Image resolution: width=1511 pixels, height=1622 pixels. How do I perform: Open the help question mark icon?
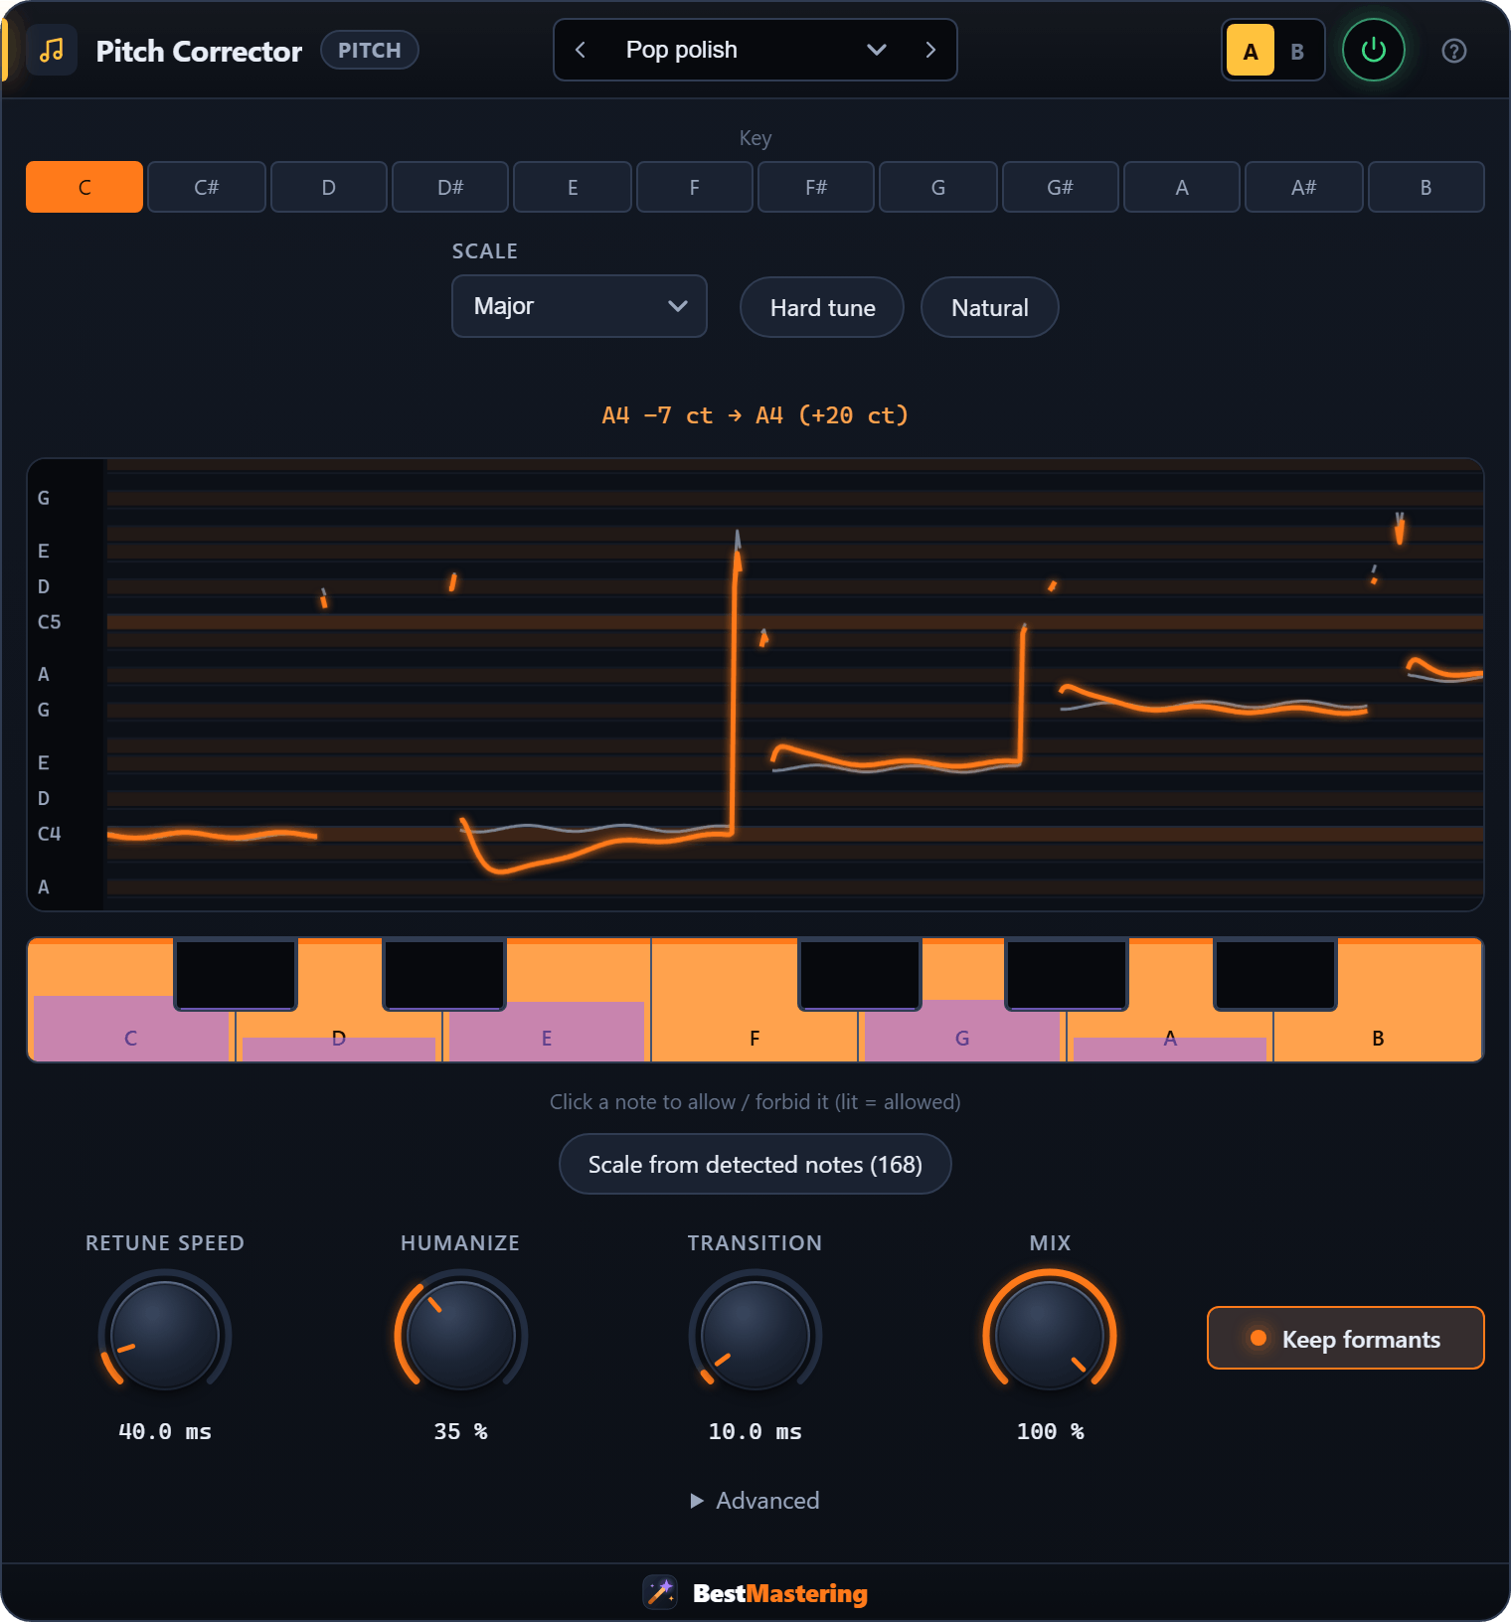[x=1453, y=51]
